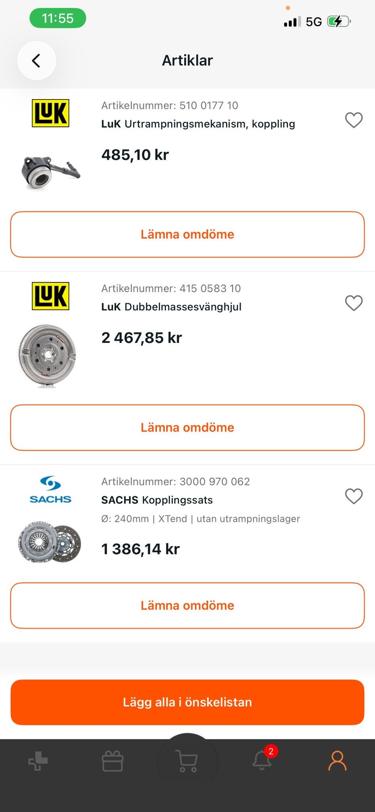Open the profile account tab
The image size is (375, 812).
[x=337, y=761]
